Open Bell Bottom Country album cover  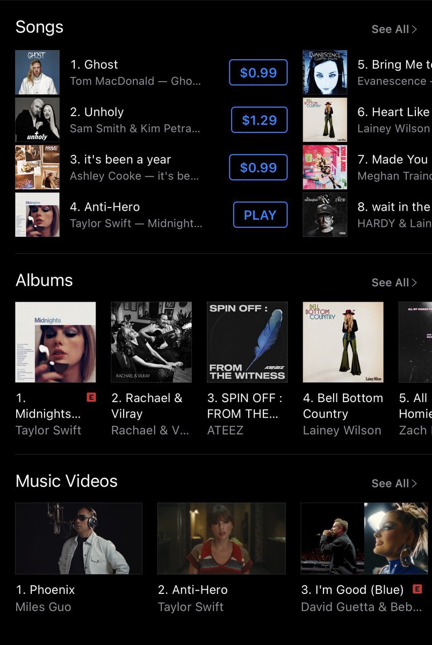point(343,342)
